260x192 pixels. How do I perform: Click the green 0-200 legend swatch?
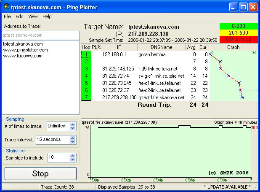tap(239, 26)
